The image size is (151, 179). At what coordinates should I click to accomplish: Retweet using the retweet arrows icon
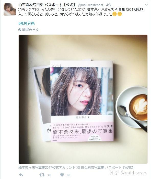coord(42,175)
